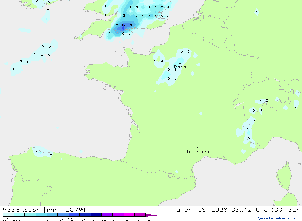Image resolution: width=302 pixels, height=221 pixels.
Task: Click the '1' value over the Netherlands area
Action: click(x=257, y=12)
